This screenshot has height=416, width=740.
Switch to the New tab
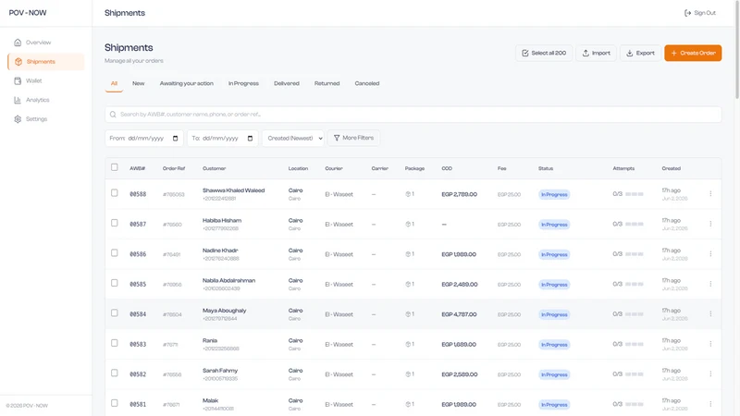pyautogui.click(x=138, y=83)
